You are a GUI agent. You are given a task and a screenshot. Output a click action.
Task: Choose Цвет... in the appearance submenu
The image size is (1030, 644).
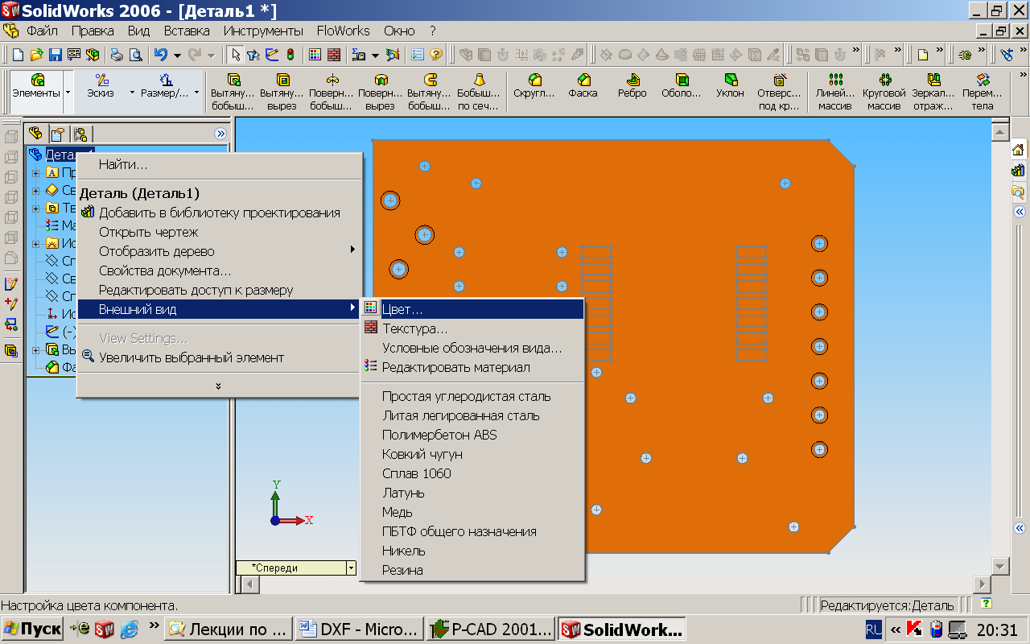472,309
